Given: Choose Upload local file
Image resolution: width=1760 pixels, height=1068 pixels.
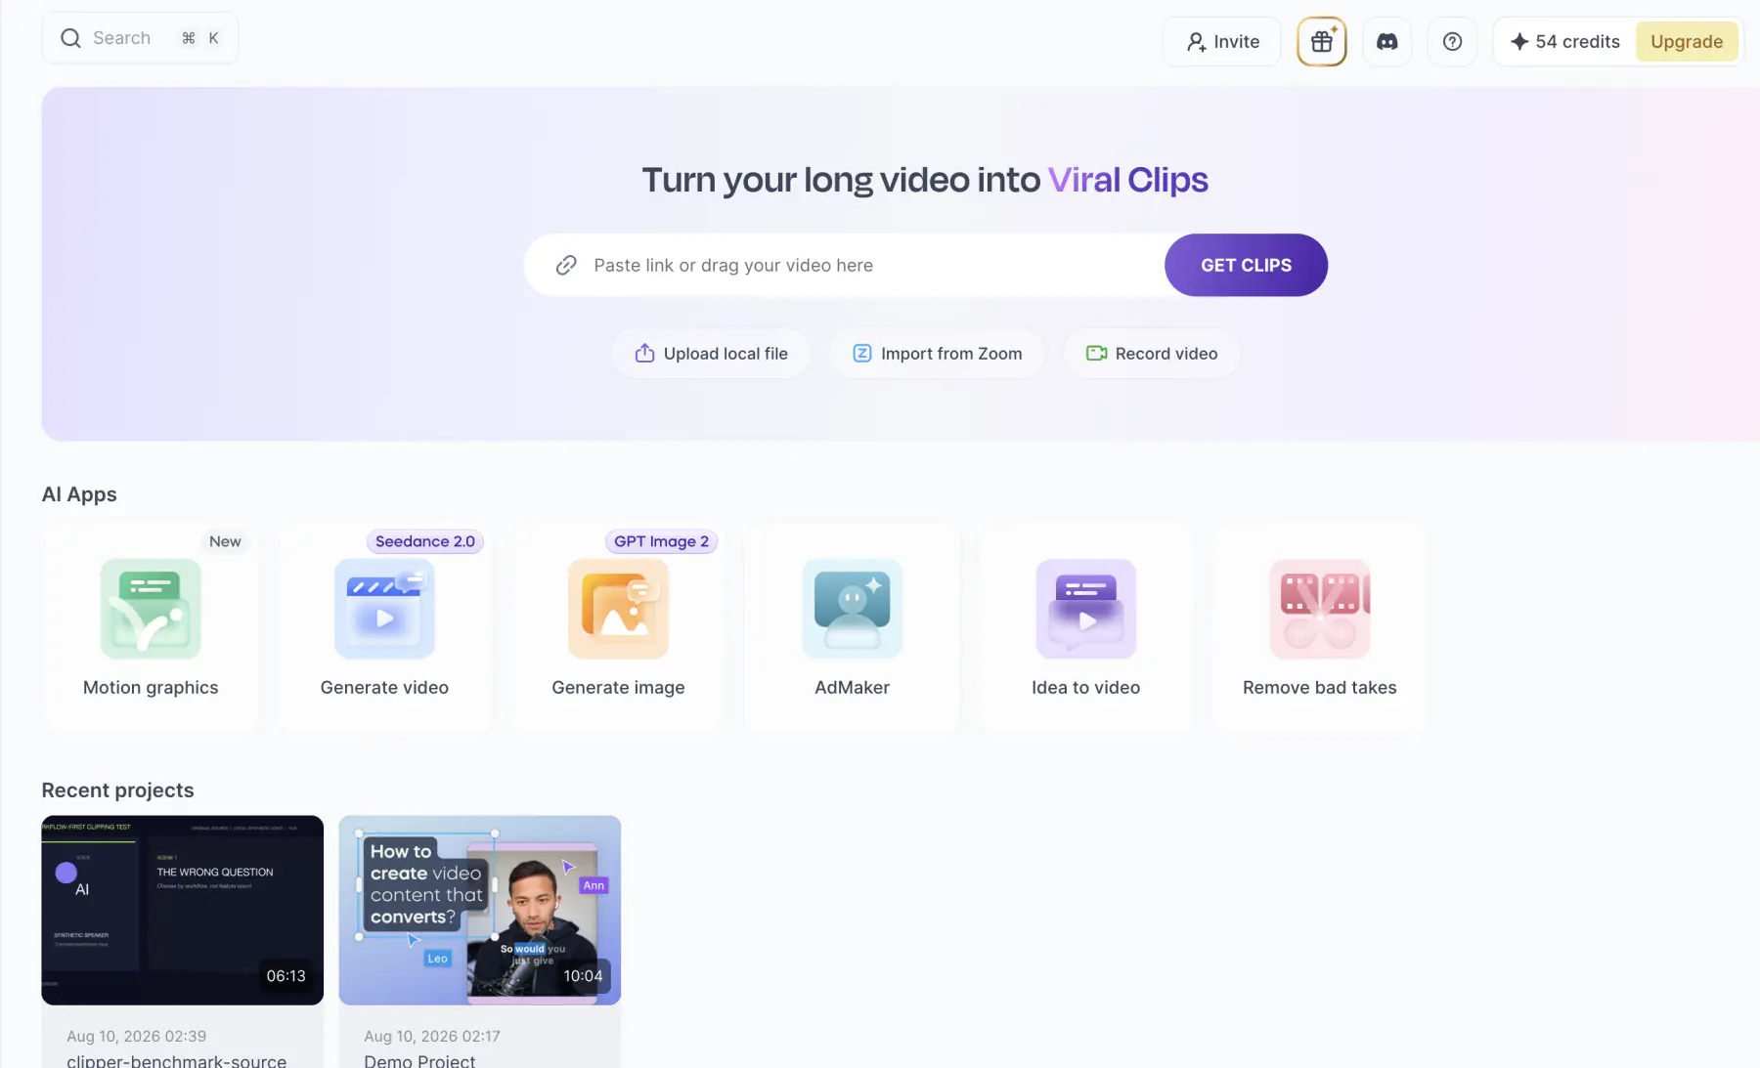Looking at the screenshot, I should coord(711,353).
